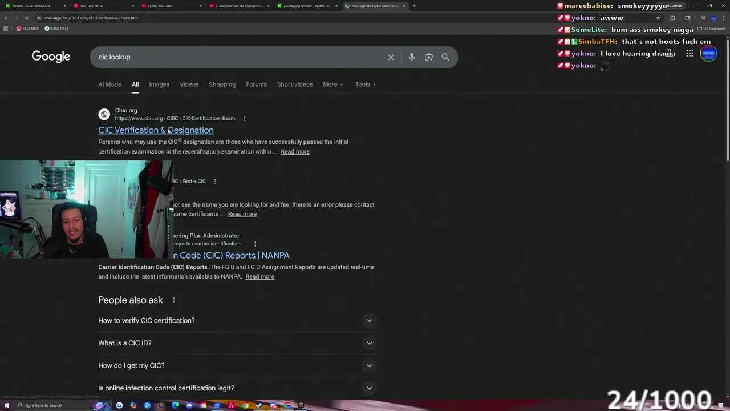Expand 'What is a CIC ID?' question

(x=237, y=343)
